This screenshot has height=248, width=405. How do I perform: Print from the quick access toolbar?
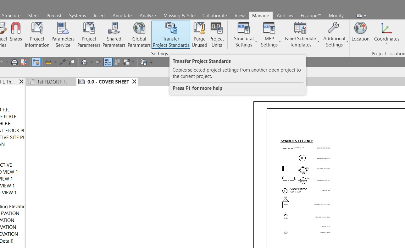click(14, 62)
